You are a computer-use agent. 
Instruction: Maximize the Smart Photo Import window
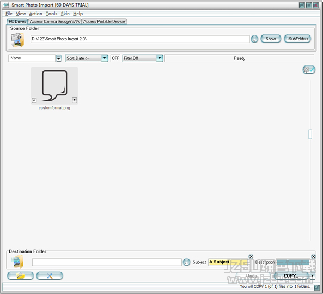pyautogui.click(x=309, y=5)
